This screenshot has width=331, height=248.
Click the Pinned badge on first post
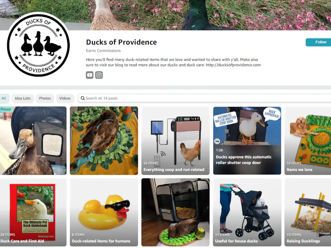click(x=6, y=109)
